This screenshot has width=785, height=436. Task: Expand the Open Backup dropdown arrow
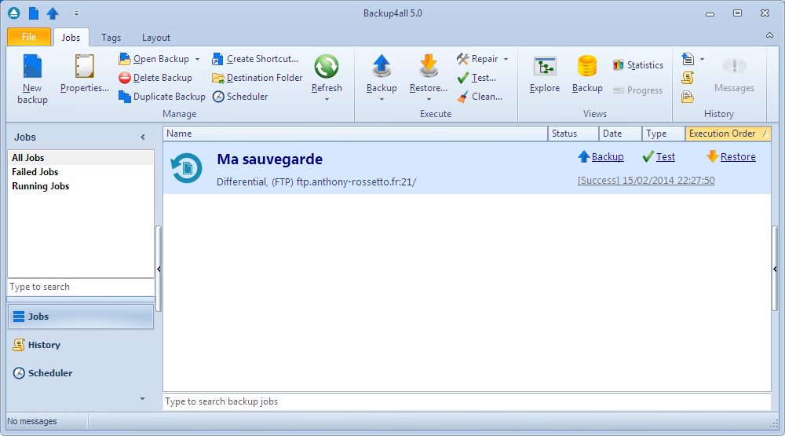(197, 59)
